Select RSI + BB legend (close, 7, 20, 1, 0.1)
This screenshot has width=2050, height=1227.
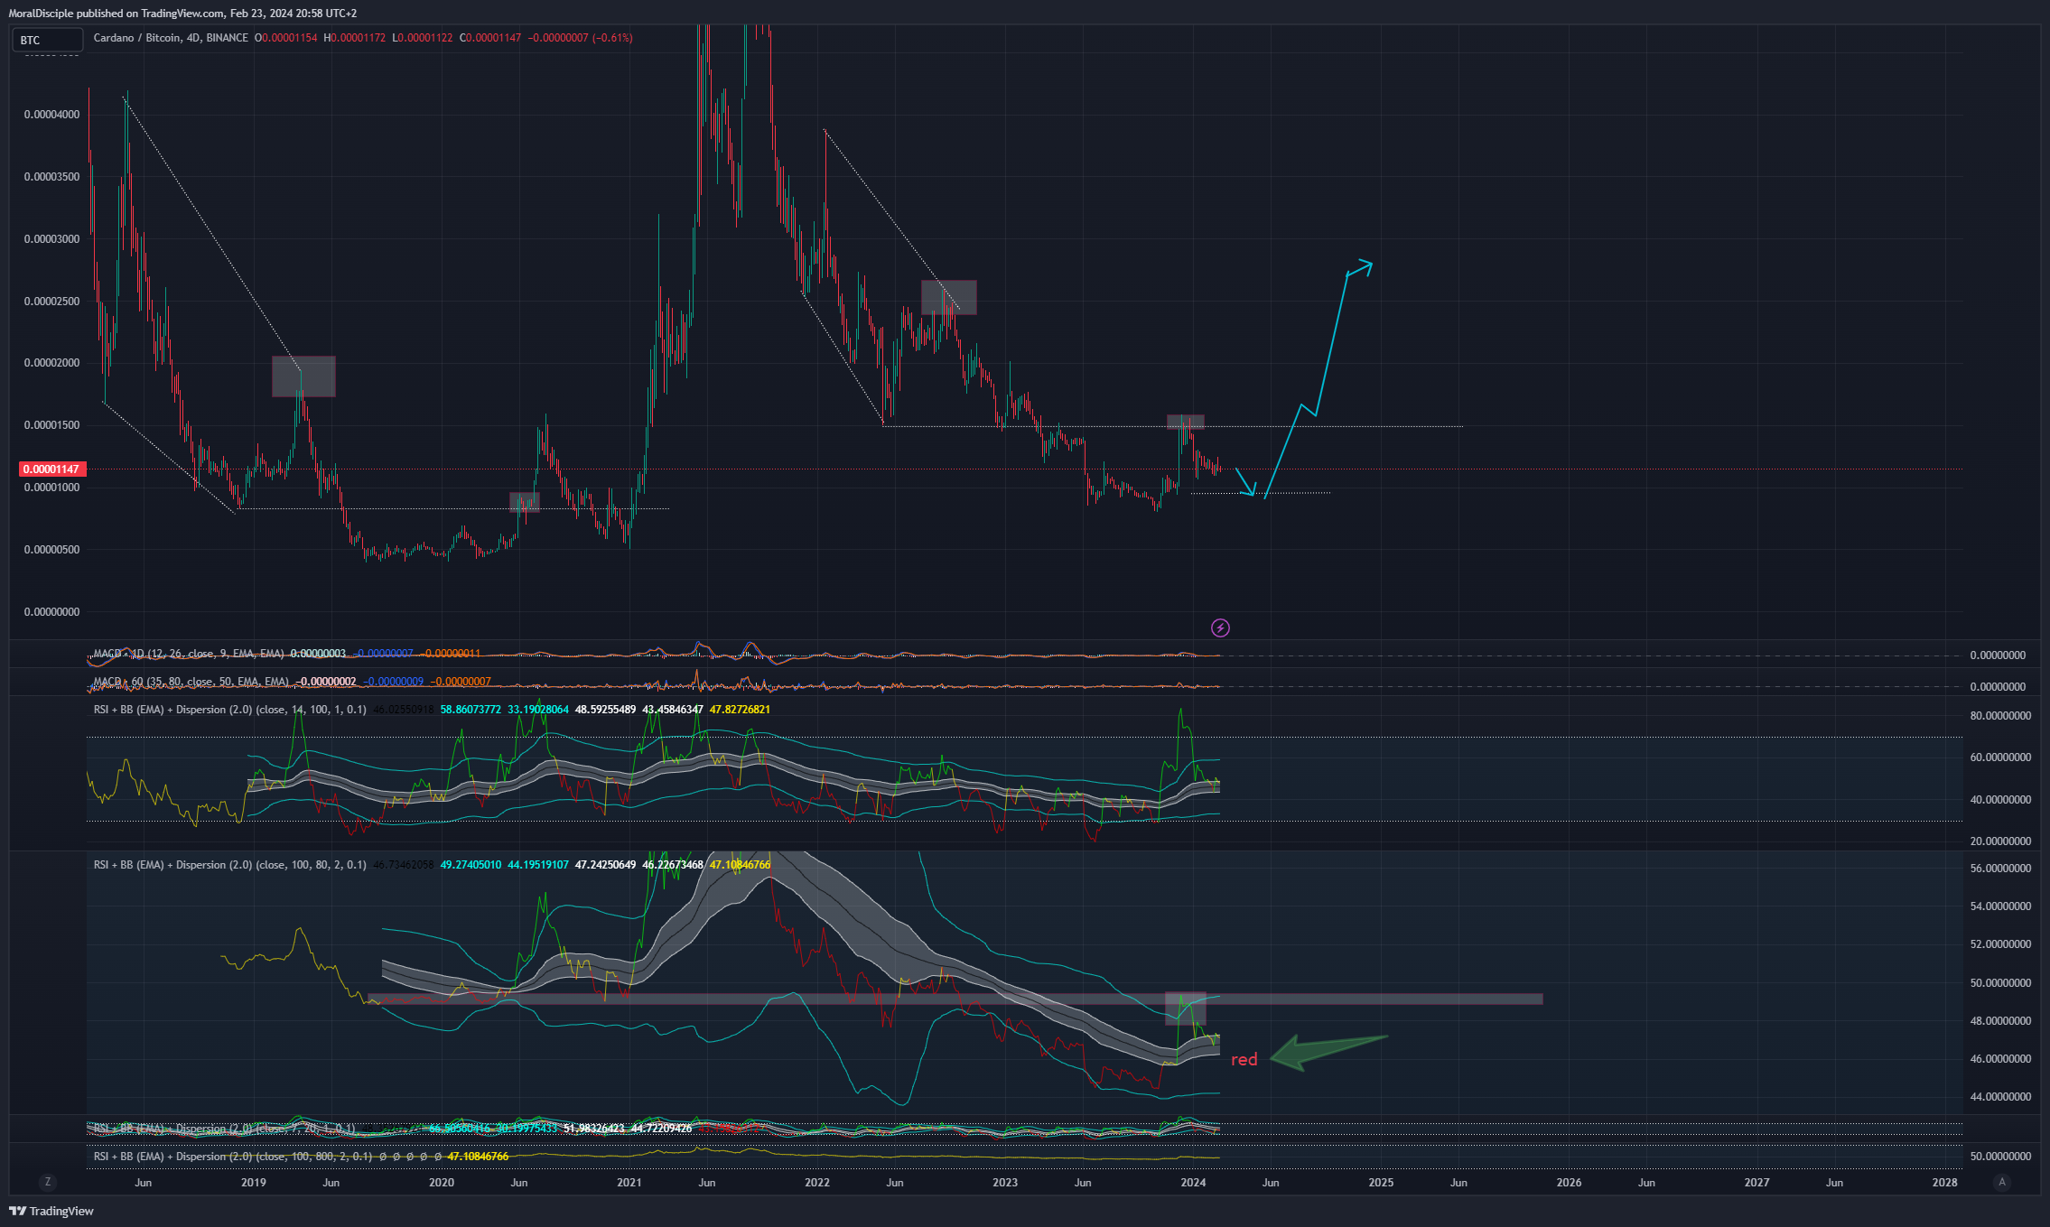tap(225, 1129)
